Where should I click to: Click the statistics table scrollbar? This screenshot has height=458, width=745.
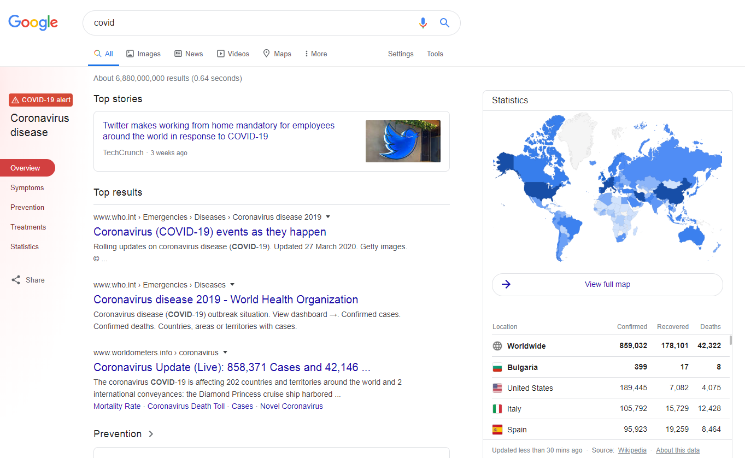730,340
